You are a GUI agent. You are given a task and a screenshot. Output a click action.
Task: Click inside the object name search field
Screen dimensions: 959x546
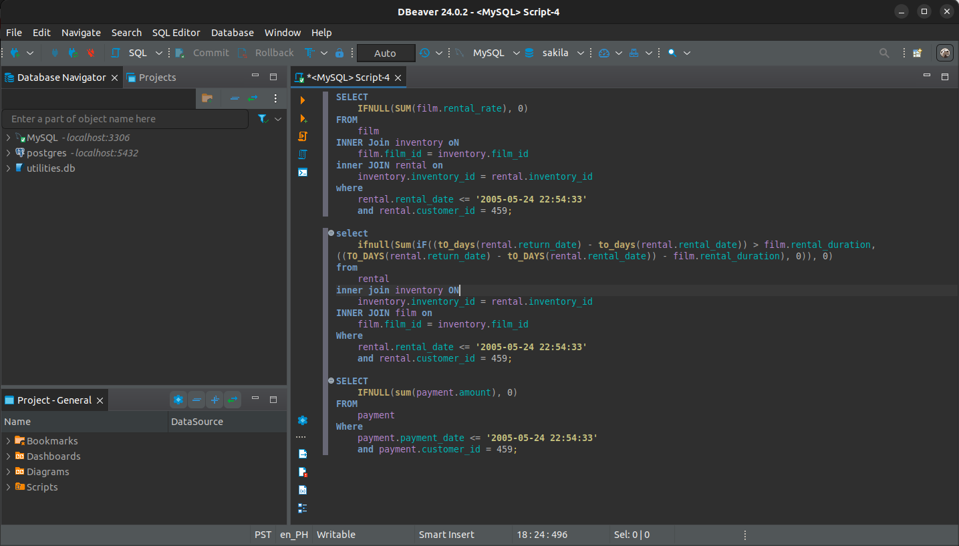[x=125, y=118]
